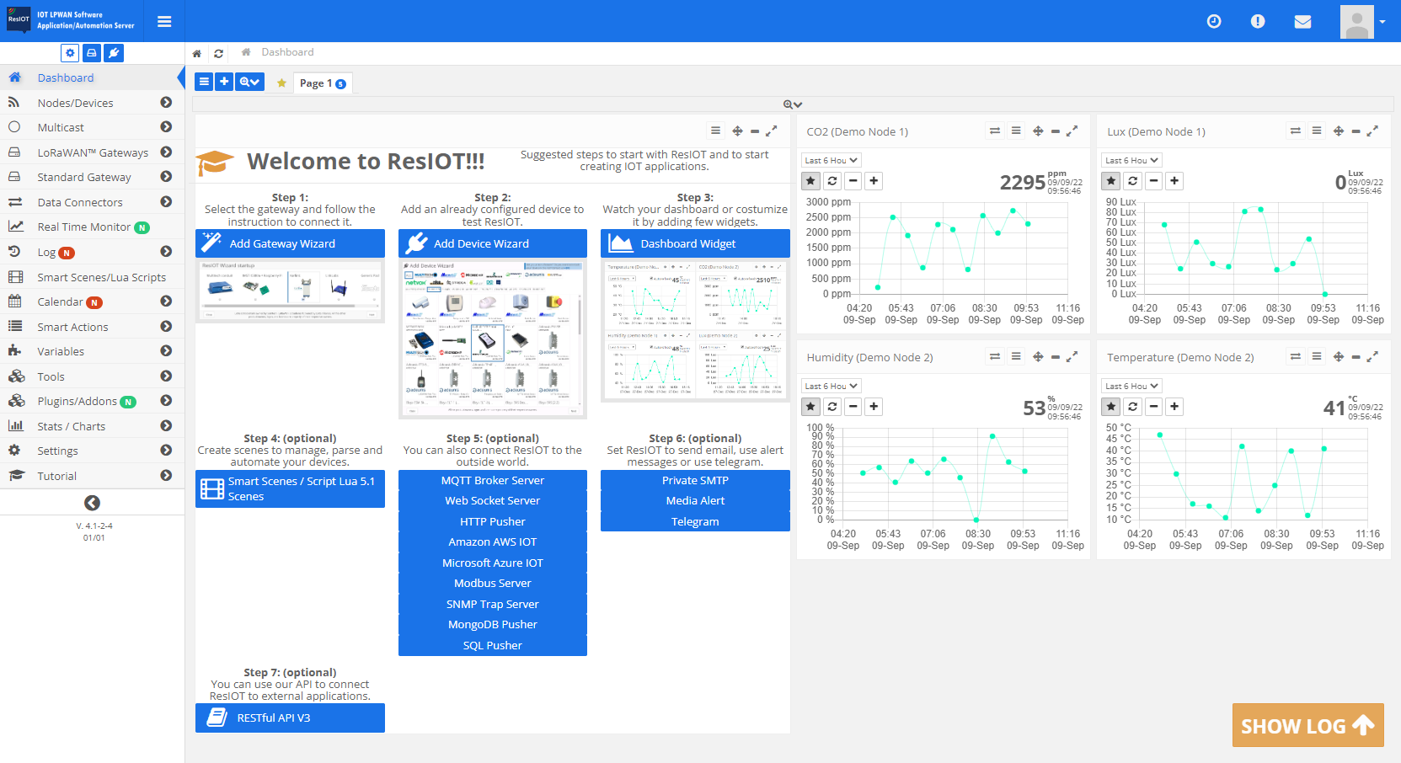This screenshot has height=763, width=1401.
Task: Select Page 1 dashboard tab
Action: click(322, 83)
